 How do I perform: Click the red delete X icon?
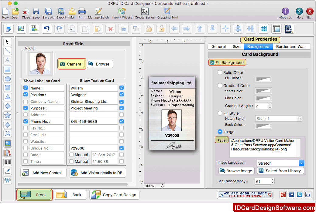[110, 29]
